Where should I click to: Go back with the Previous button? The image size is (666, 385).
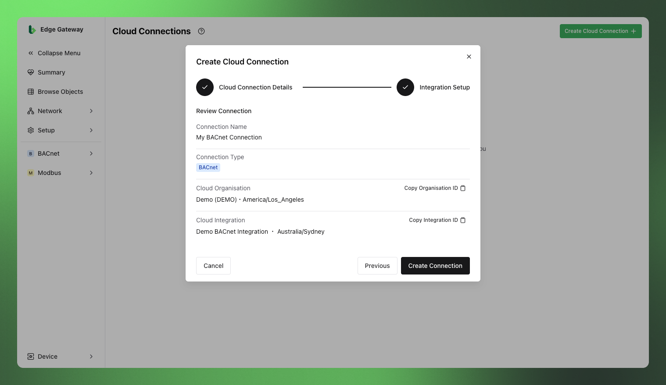tap(377, 266)
